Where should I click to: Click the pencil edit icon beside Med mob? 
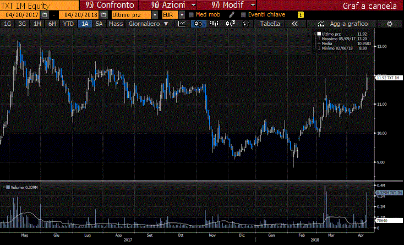[x=232, y=15]
